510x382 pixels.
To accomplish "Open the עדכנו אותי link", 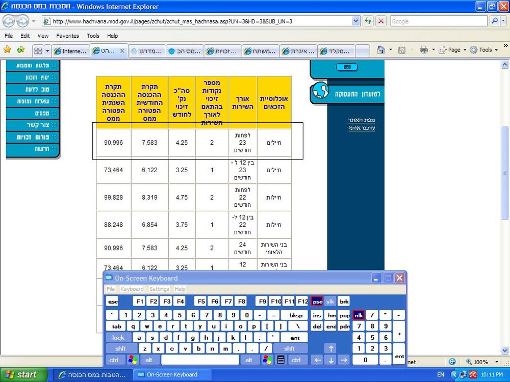I will 362,128.
